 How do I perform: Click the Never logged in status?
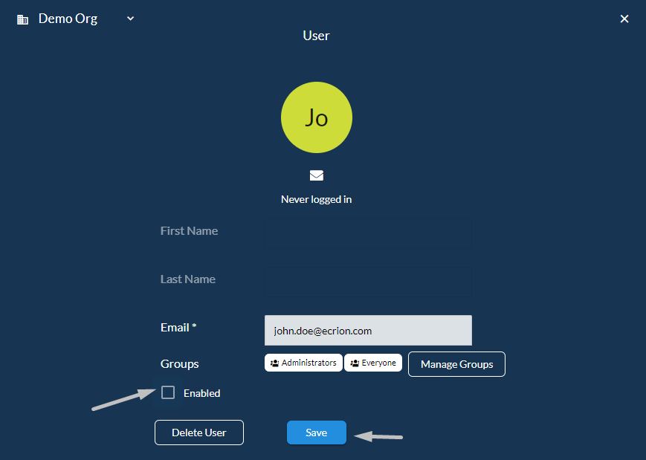(316, 199)
